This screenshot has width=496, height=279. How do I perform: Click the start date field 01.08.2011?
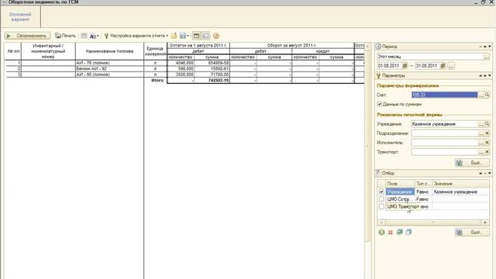tap(389, 66)
